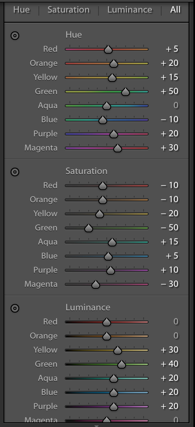Screen dimensions: 195x427
Task: Switch to the Hue tab
Action: pos(22,10)
